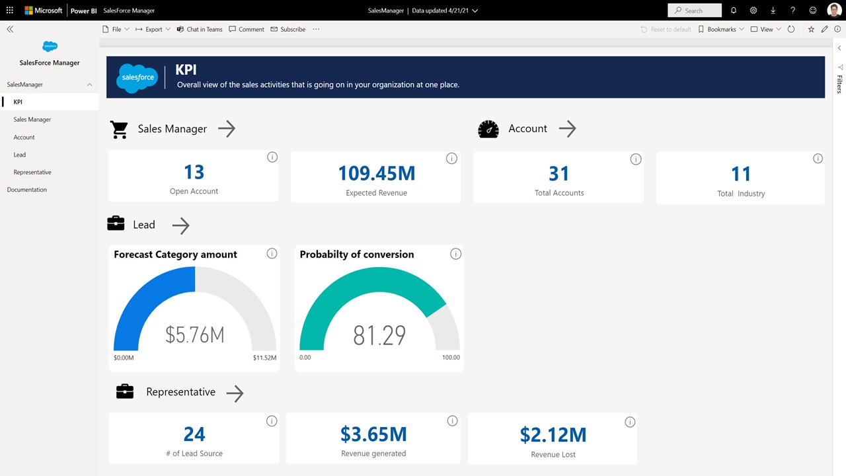Image resolution: width=846 pixels, height=476 pixels.
Task: Click arrow next to Lead heading
Action: coord(180,225)
